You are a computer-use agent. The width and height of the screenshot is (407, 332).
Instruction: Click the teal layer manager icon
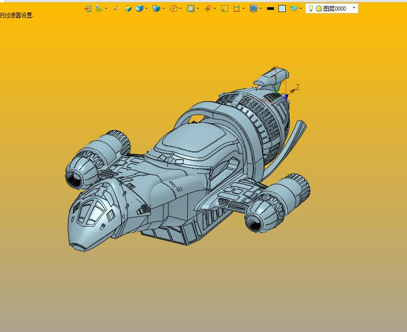coord(294,9)
